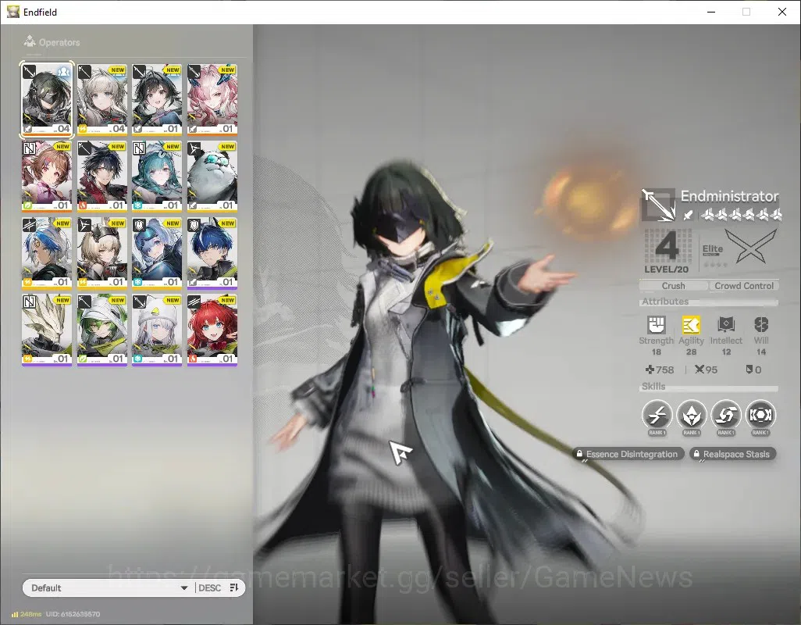Select the green-haired white-hooded operator card
This screenshot has height=625, width=801.
point(101,330)
